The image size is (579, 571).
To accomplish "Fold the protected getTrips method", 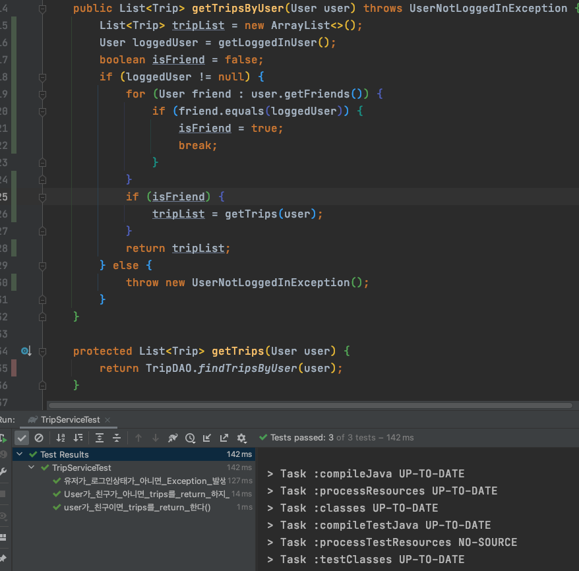I will point(42,351).
